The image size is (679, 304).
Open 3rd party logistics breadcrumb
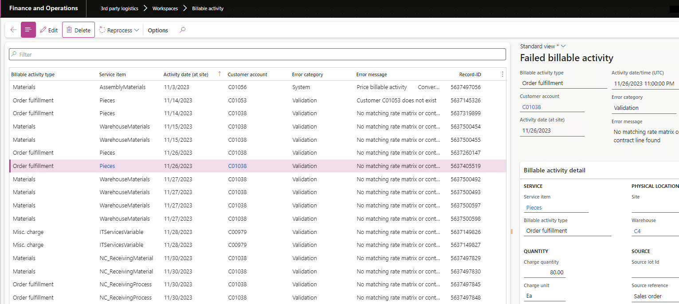[119, 8]
